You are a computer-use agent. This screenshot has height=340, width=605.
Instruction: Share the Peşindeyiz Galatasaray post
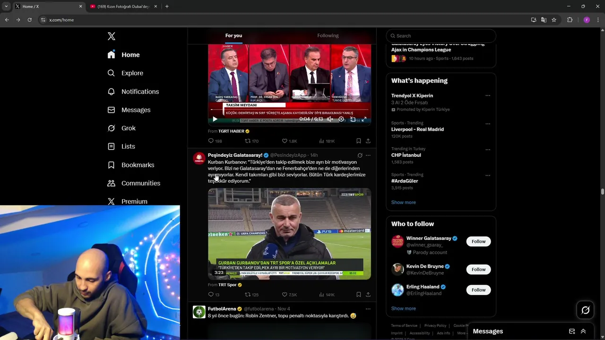368,295
